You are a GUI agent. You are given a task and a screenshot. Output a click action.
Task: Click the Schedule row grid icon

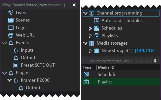point(86,74)
